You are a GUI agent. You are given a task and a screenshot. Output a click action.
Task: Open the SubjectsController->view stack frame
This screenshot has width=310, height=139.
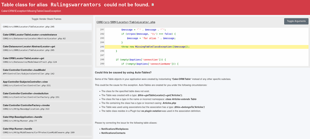[x=46, y=84]
